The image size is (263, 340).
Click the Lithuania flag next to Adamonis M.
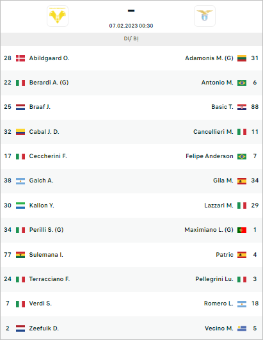[242, 58]
